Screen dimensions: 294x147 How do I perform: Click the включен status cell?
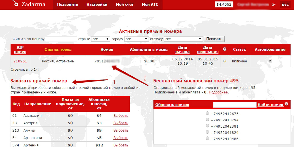click(x=239, y=61)
